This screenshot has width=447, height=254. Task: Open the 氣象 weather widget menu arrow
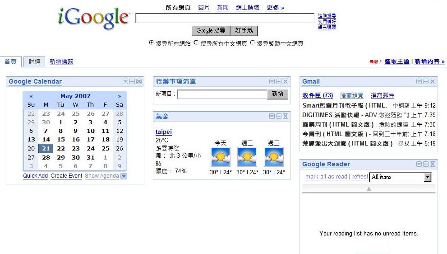point(272,116)
